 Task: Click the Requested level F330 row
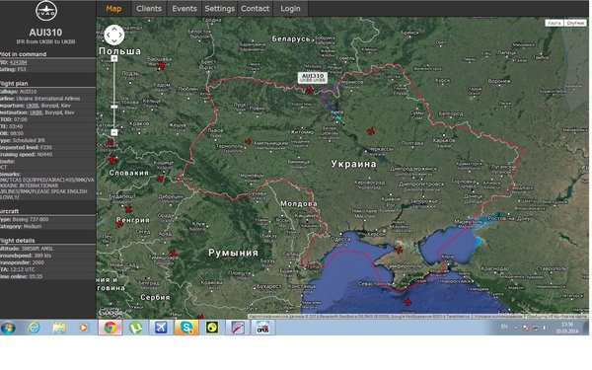(x=47, y=148)
